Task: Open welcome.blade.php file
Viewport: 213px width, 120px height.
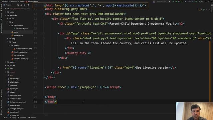Action: [x=20, y=59]
